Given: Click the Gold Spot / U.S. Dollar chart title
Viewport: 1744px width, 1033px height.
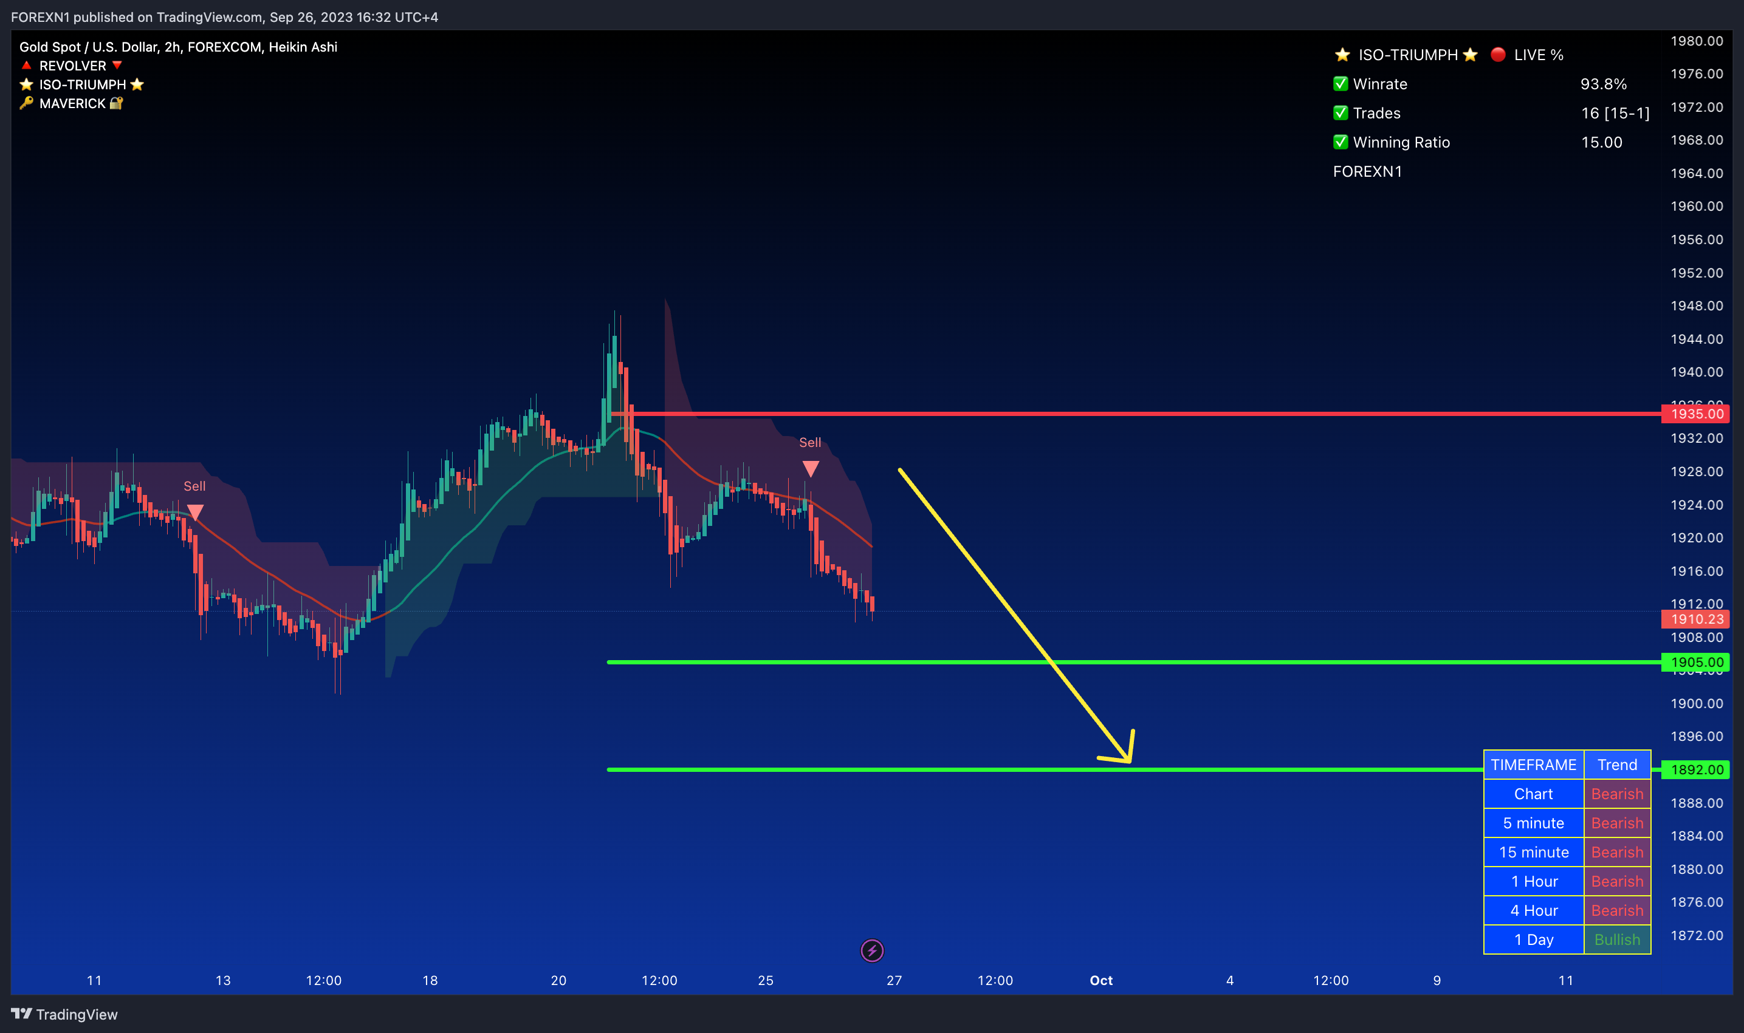Looking at the screenshot, I should coord(178,47).
